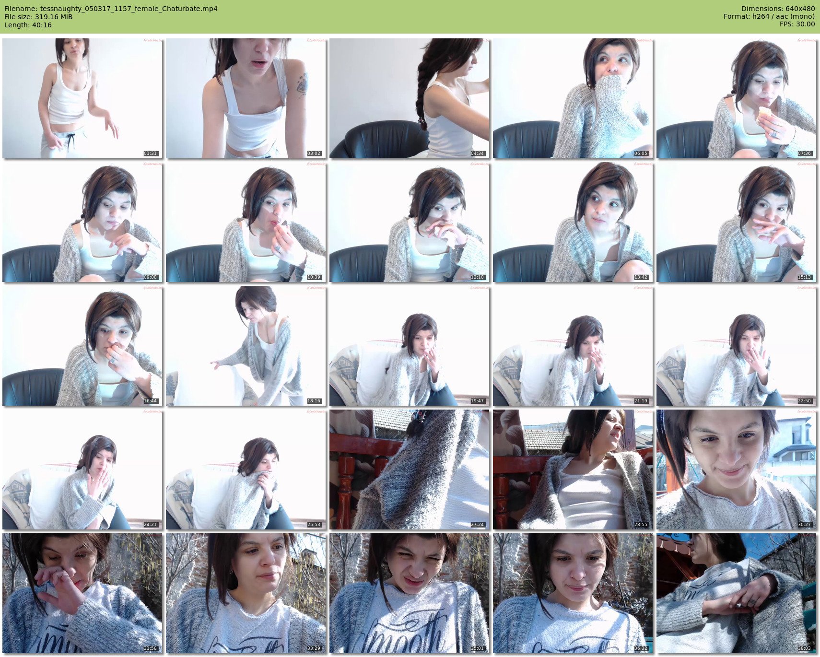The image size is (820, 657).
Task: Click the Dimensions 640x480 header text
Action: click(x=778, y=9)
